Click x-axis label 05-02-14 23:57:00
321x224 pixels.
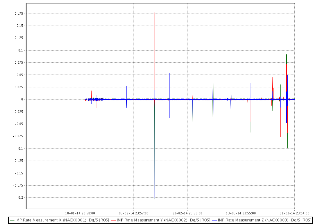coord(134,213)
